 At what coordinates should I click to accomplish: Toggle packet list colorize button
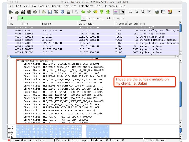pyautogui.click(x=116, y=12)
